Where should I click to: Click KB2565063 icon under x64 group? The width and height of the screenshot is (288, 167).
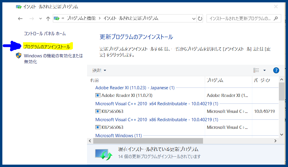[98, 111]
